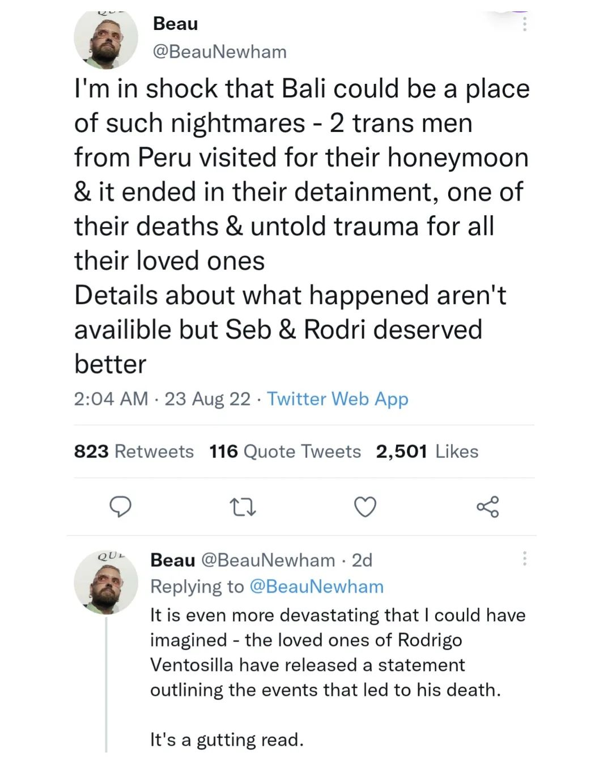Click the 2d timestamp on the reply
612x765 pixels.
pos(362,560)
